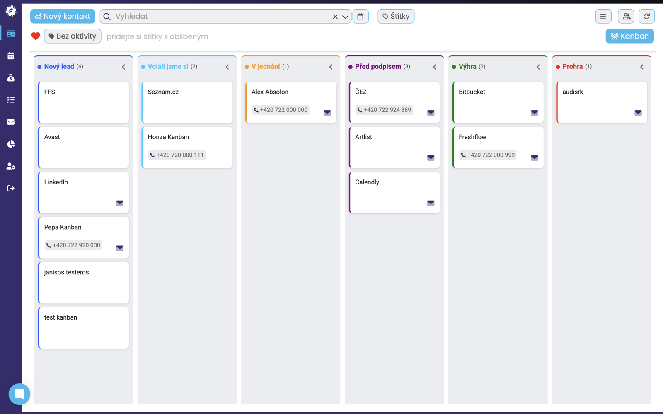663x414 pixels.
Task: Click the Nový kontakt button
Action: pyautogui.click(x=63, y=16)
